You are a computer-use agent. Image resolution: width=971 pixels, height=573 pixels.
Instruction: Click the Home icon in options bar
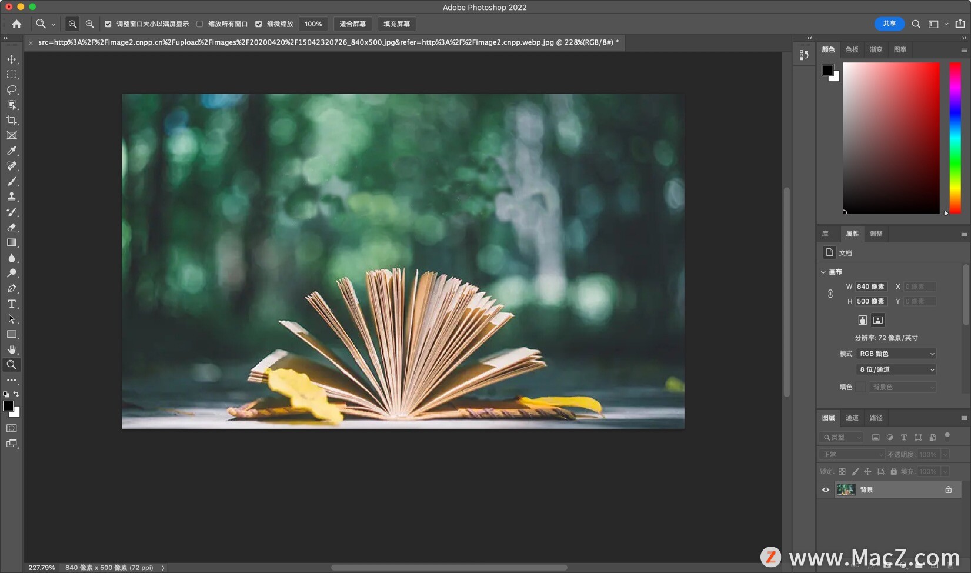coord(16,24)
